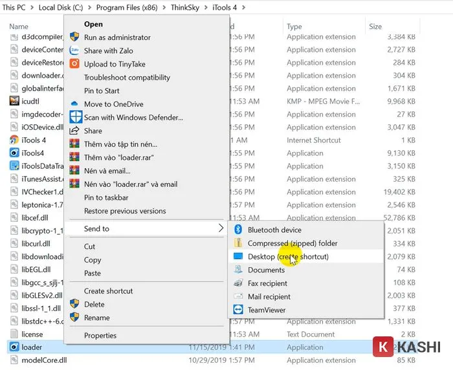
Task: Click shield icon beside Delete
Action: [74, 304]
